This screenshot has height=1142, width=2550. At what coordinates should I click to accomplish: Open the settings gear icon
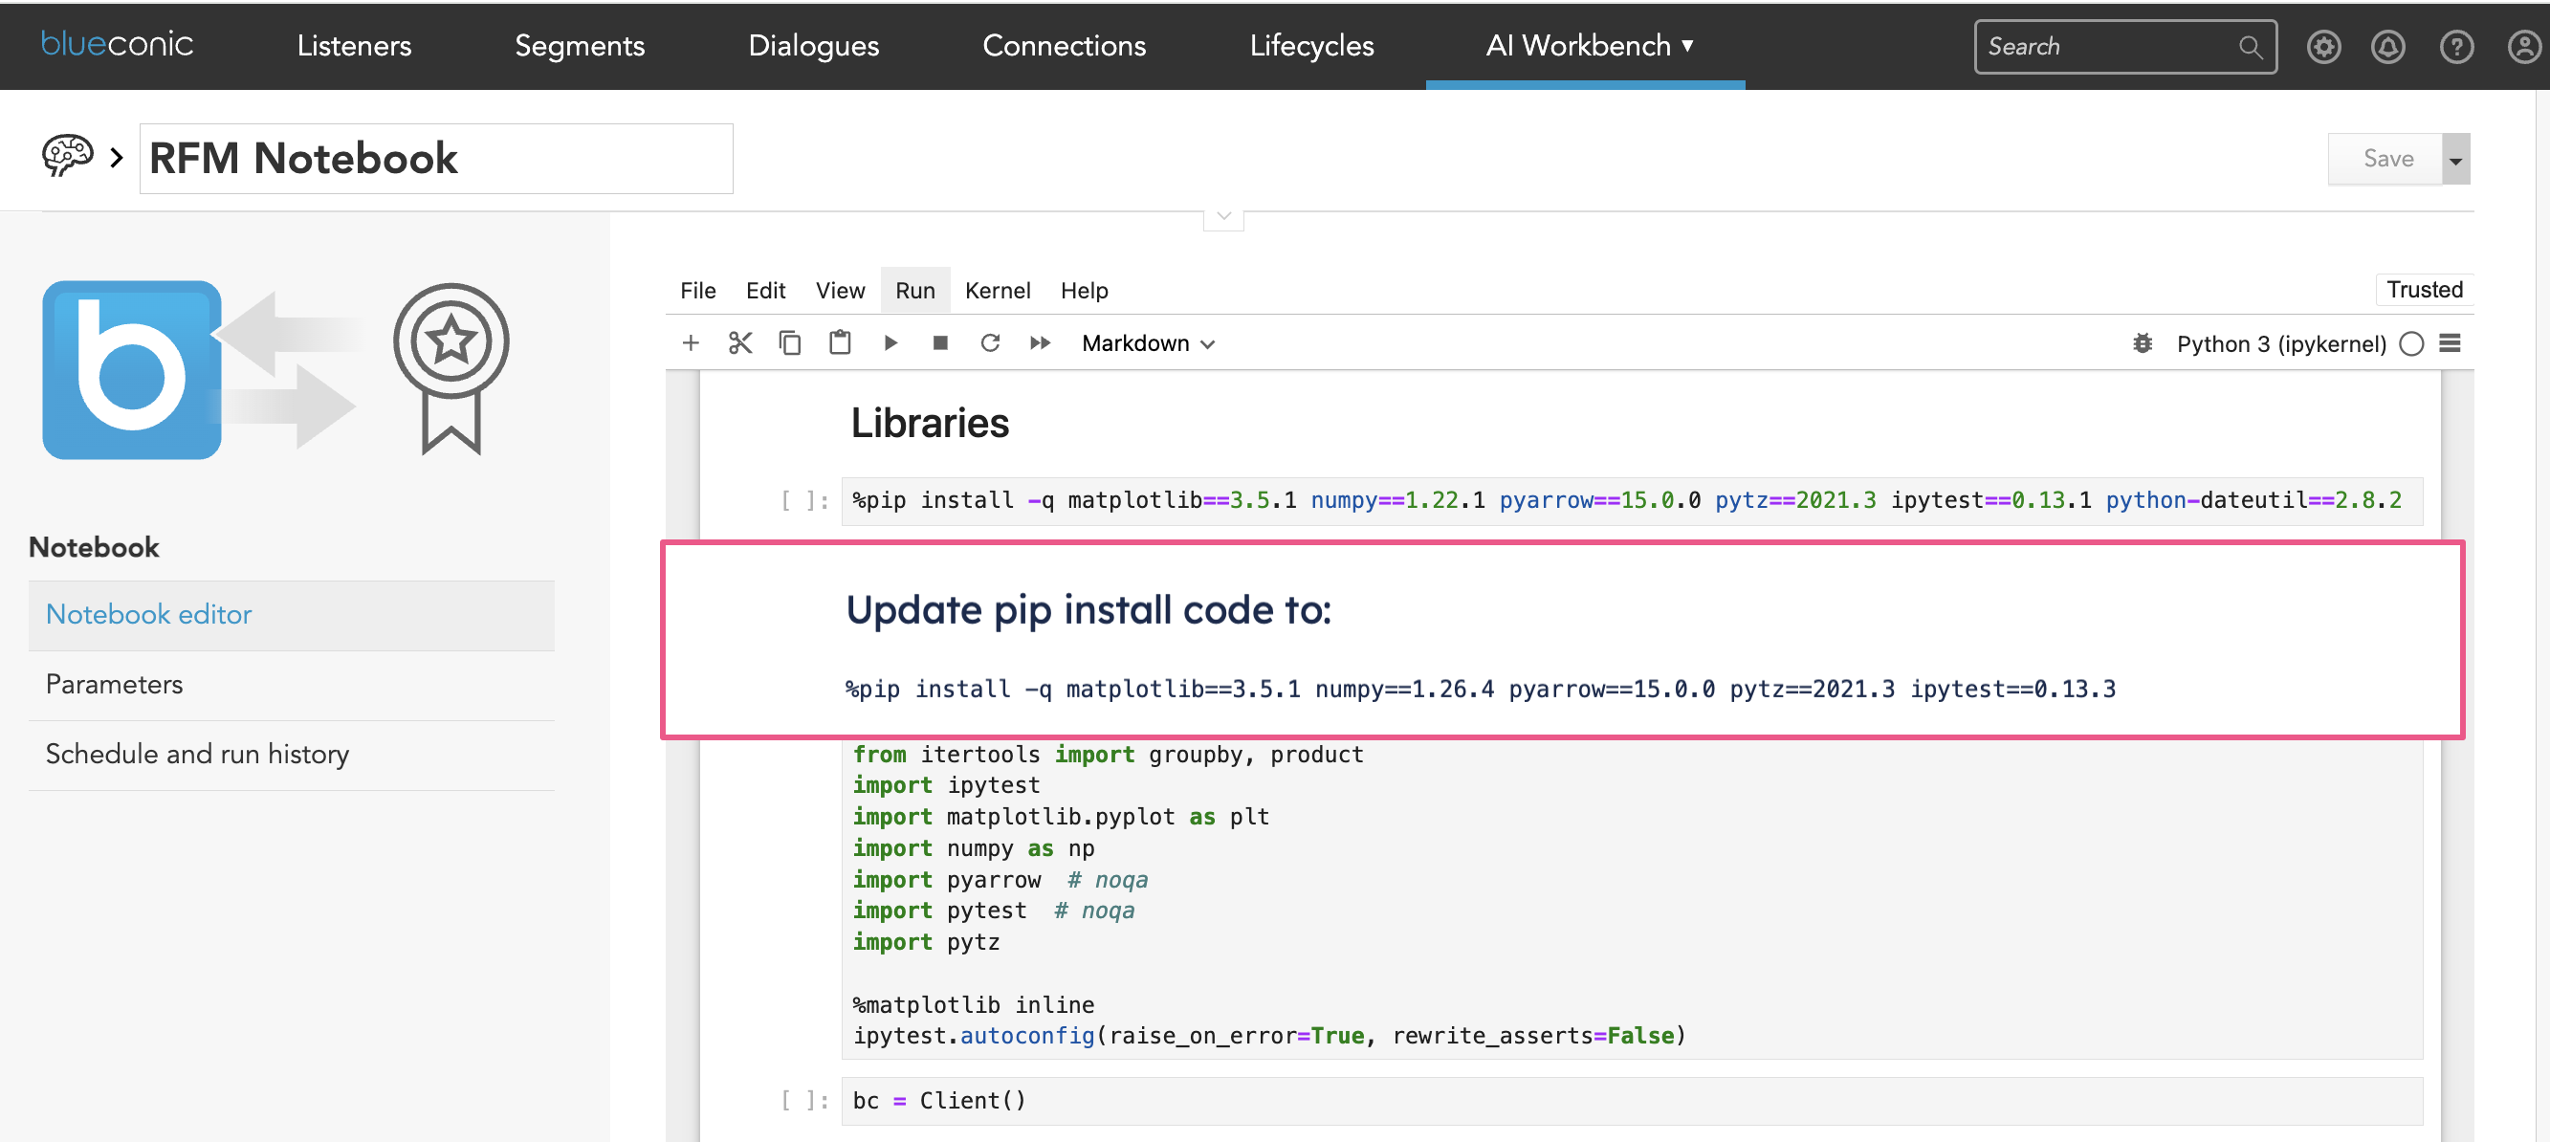2322,47
